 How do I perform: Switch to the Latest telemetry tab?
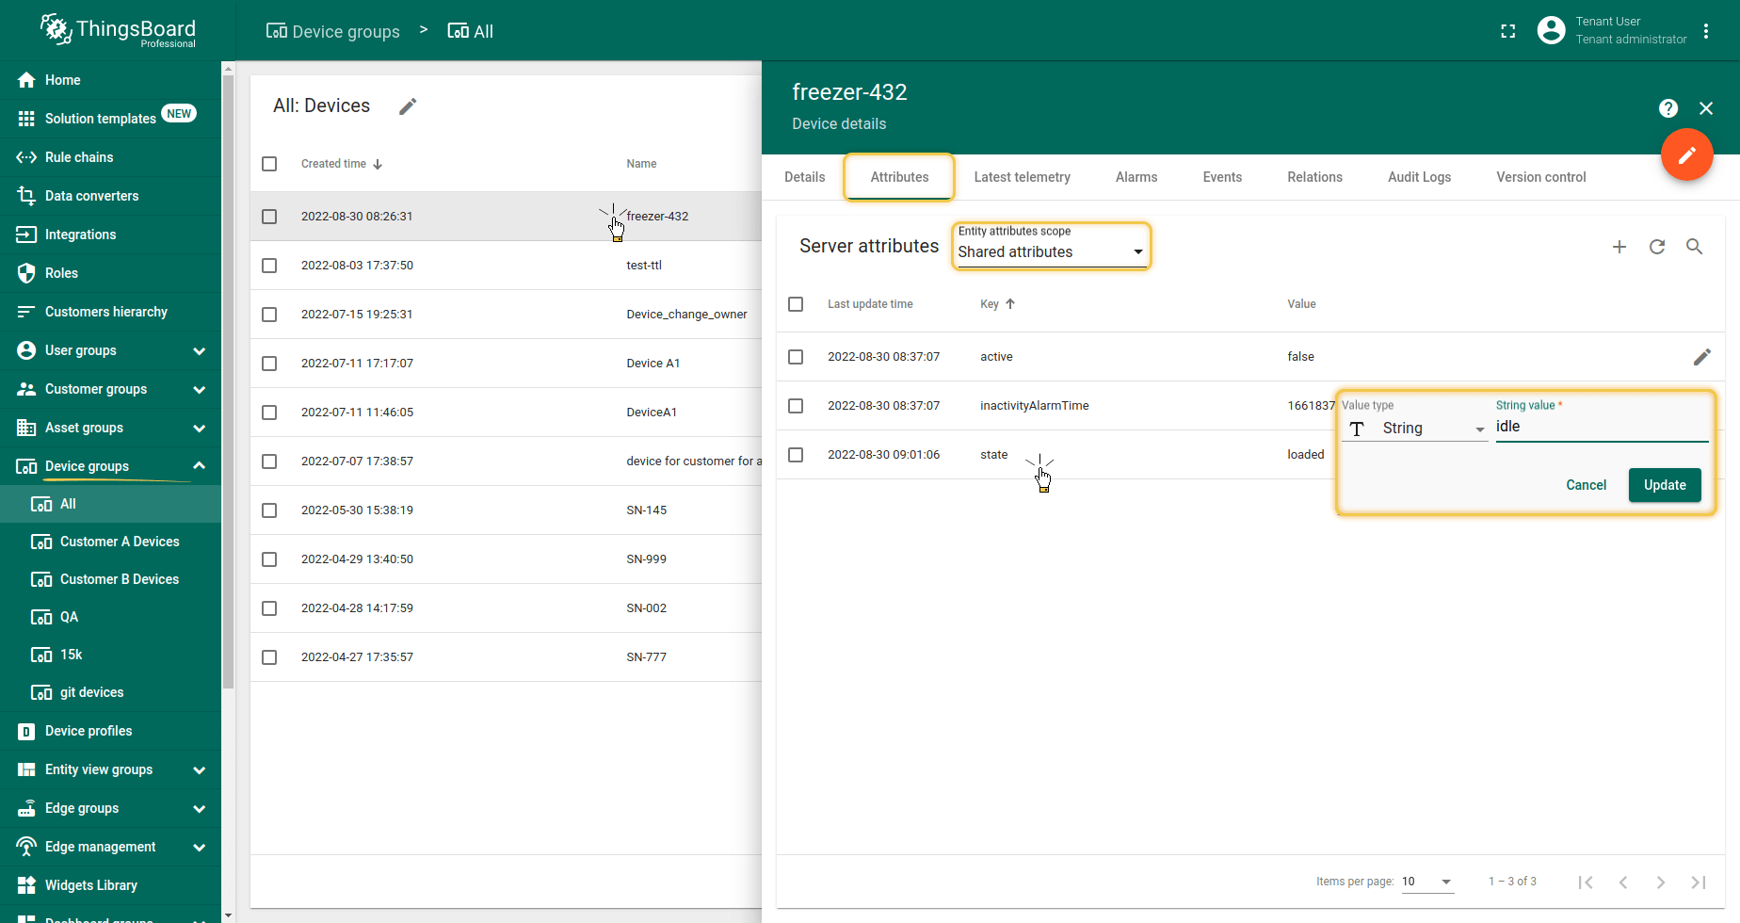tap(1022, 177)
